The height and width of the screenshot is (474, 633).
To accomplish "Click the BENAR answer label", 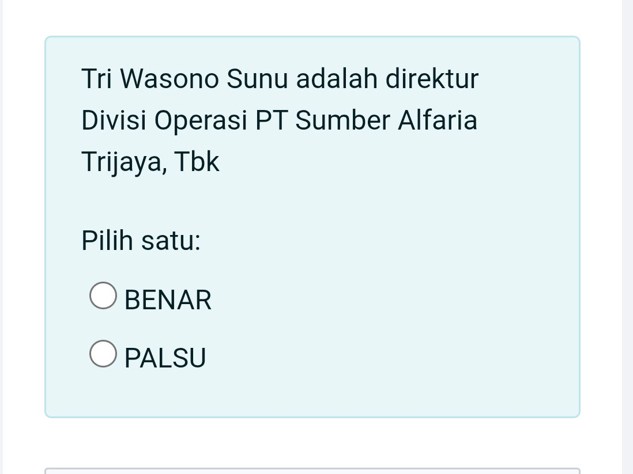I will (167, 299).
